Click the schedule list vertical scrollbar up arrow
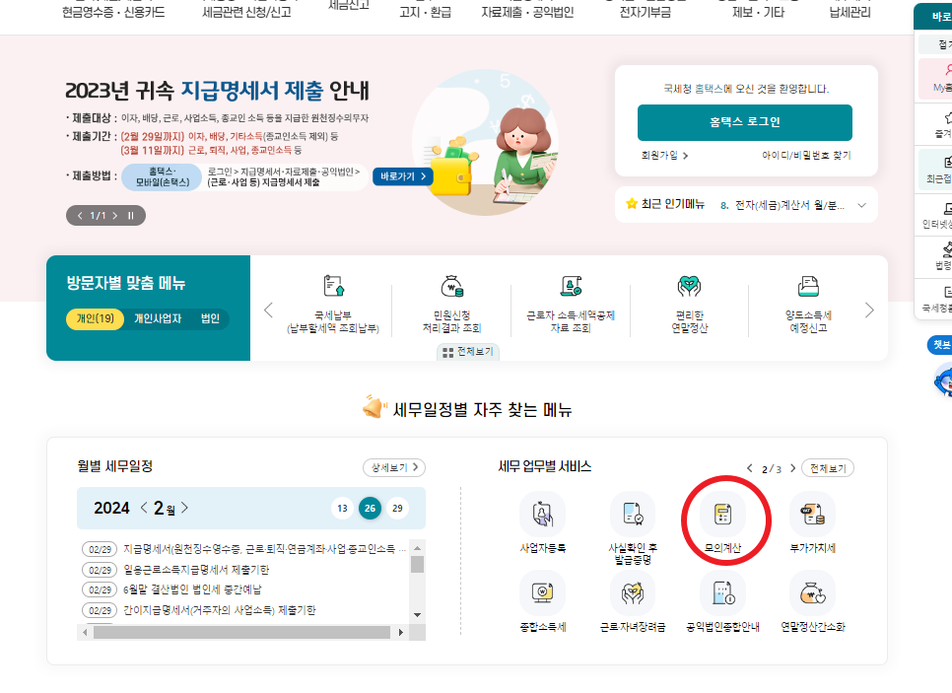952x693 pixels. [417, 547]
